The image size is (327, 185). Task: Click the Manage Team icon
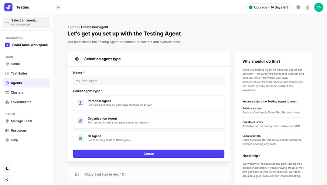pyautogui.click(x=7, y=121)
